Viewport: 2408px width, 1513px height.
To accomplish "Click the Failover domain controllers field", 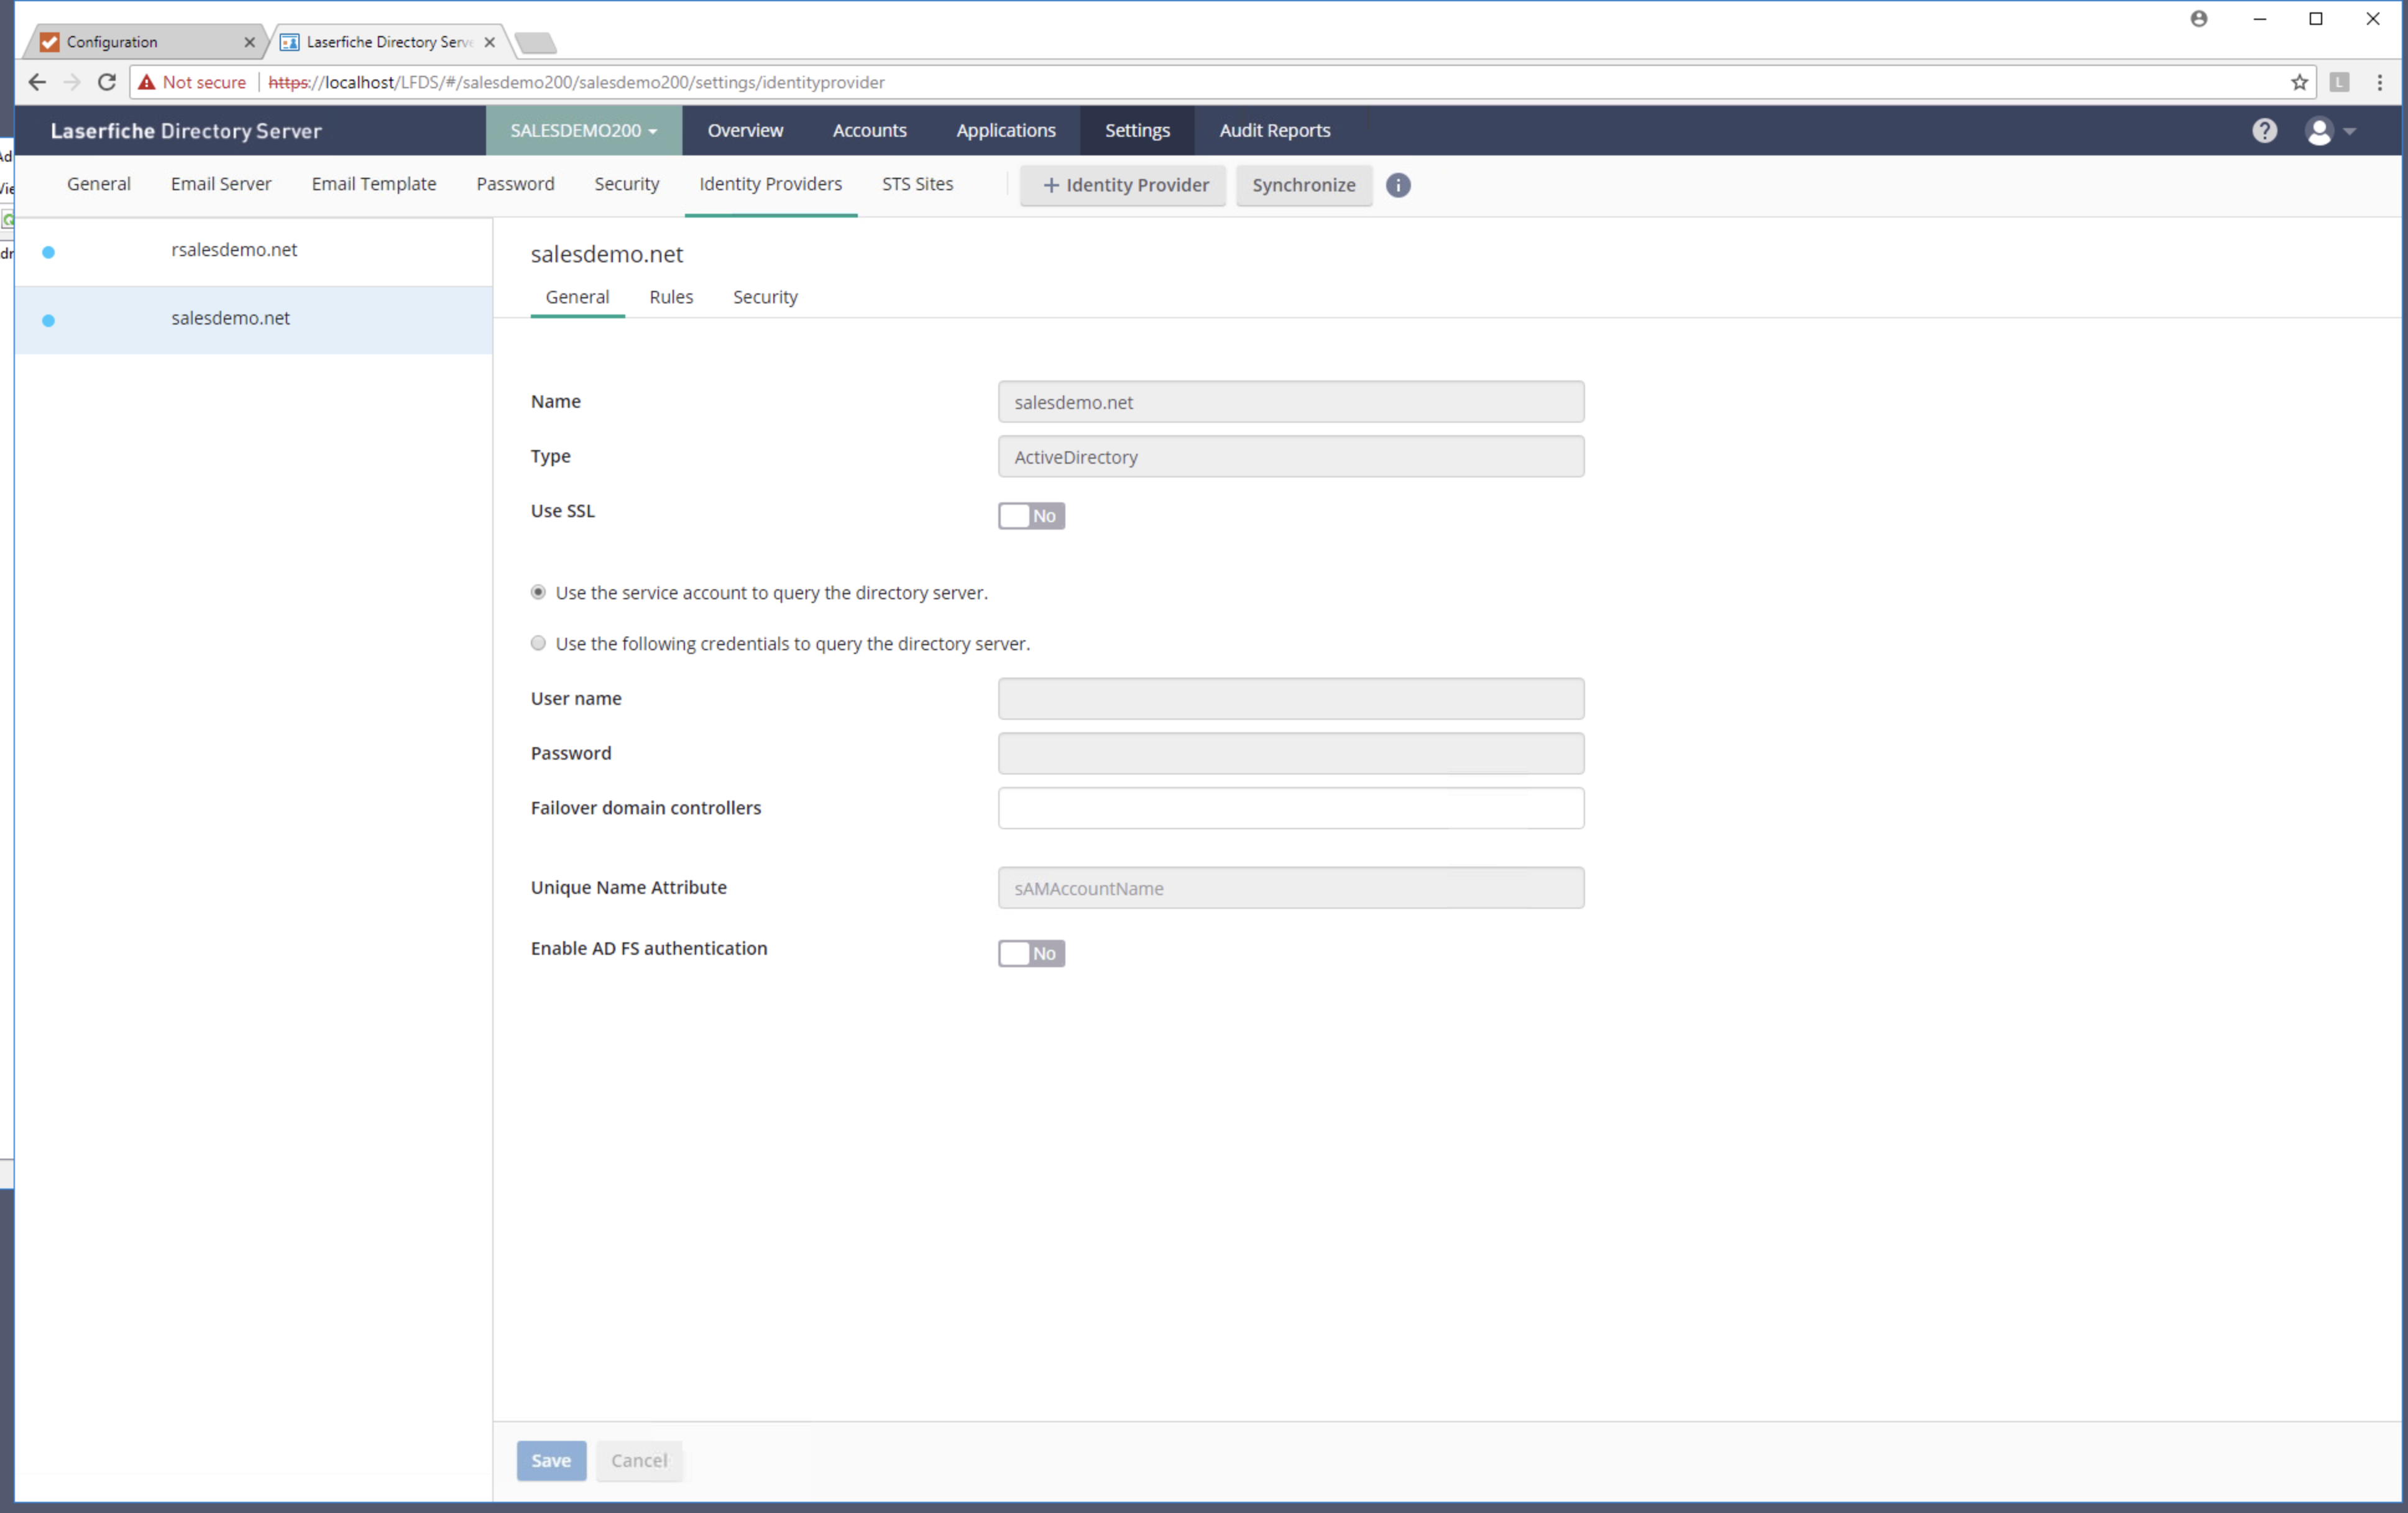I will tap(1290, 808).
